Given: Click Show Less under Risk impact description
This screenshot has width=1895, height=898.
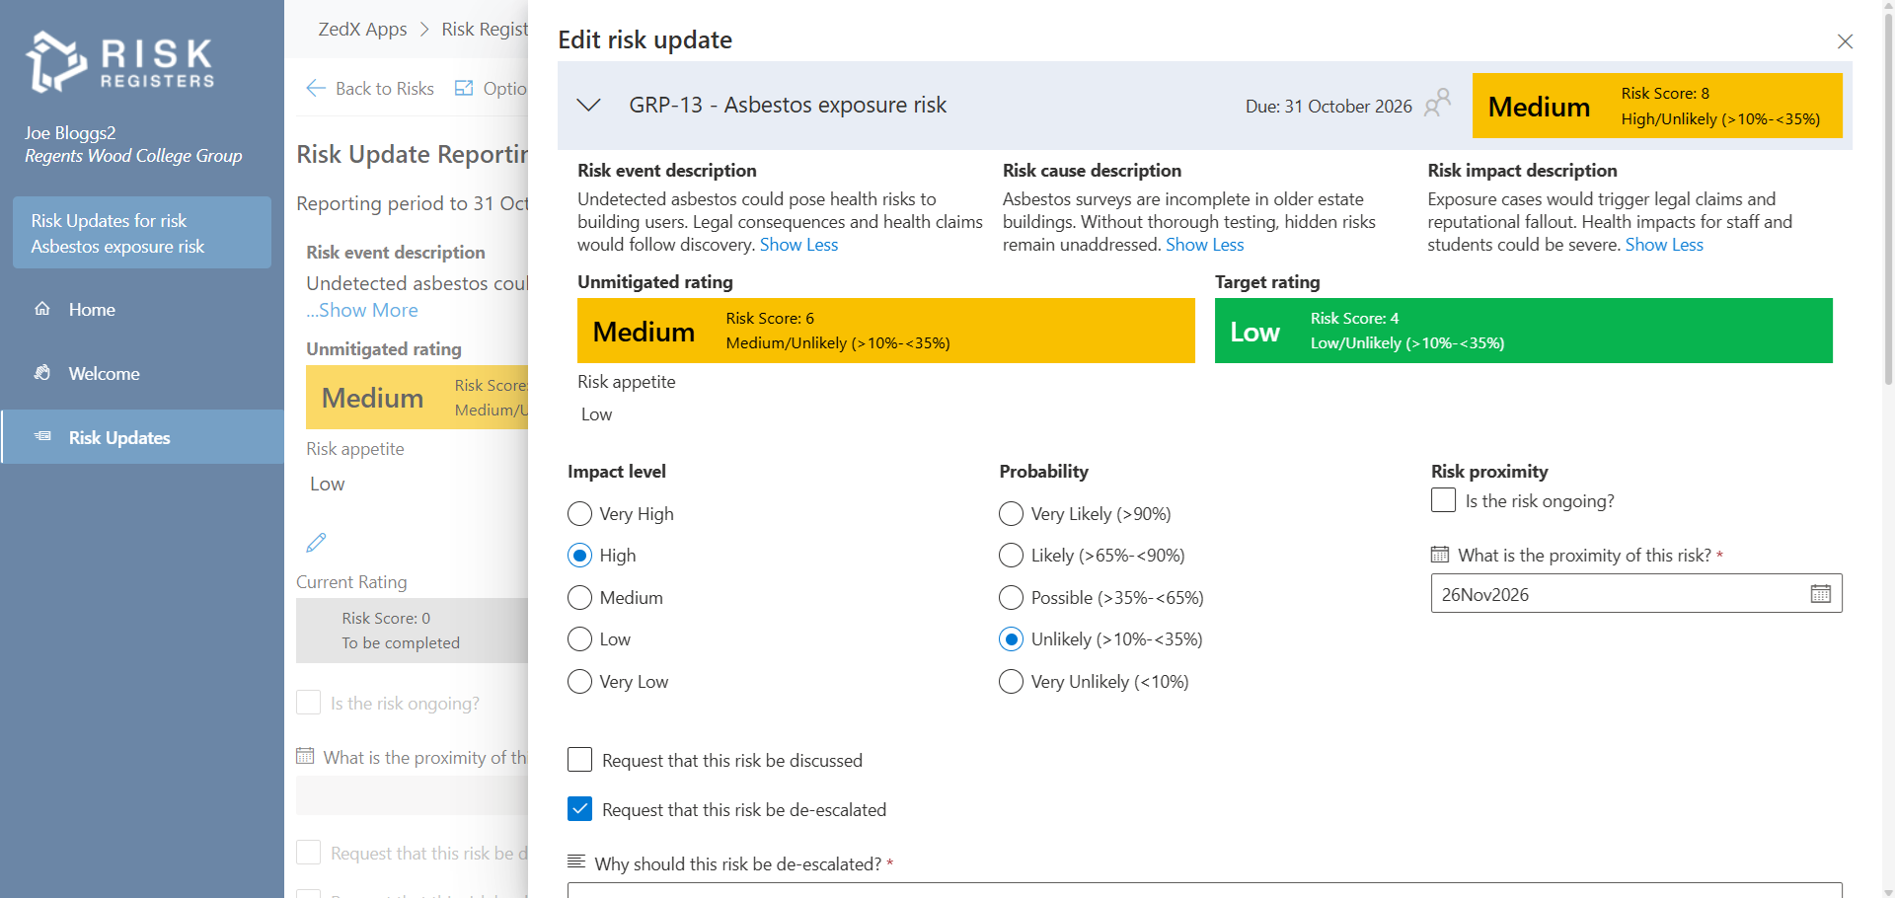Looking at the screenshot, I should (1664, 245).
